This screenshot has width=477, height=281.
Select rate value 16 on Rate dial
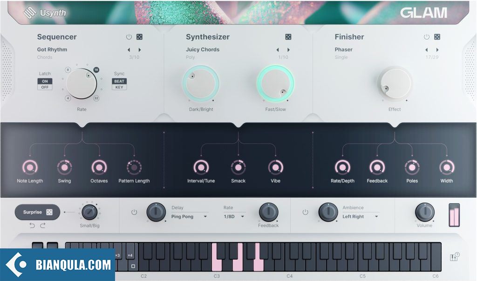coord(96,70)
